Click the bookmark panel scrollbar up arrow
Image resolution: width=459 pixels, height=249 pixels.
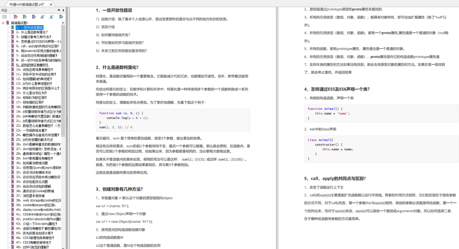pyautogui.click(x=63, y=23)
